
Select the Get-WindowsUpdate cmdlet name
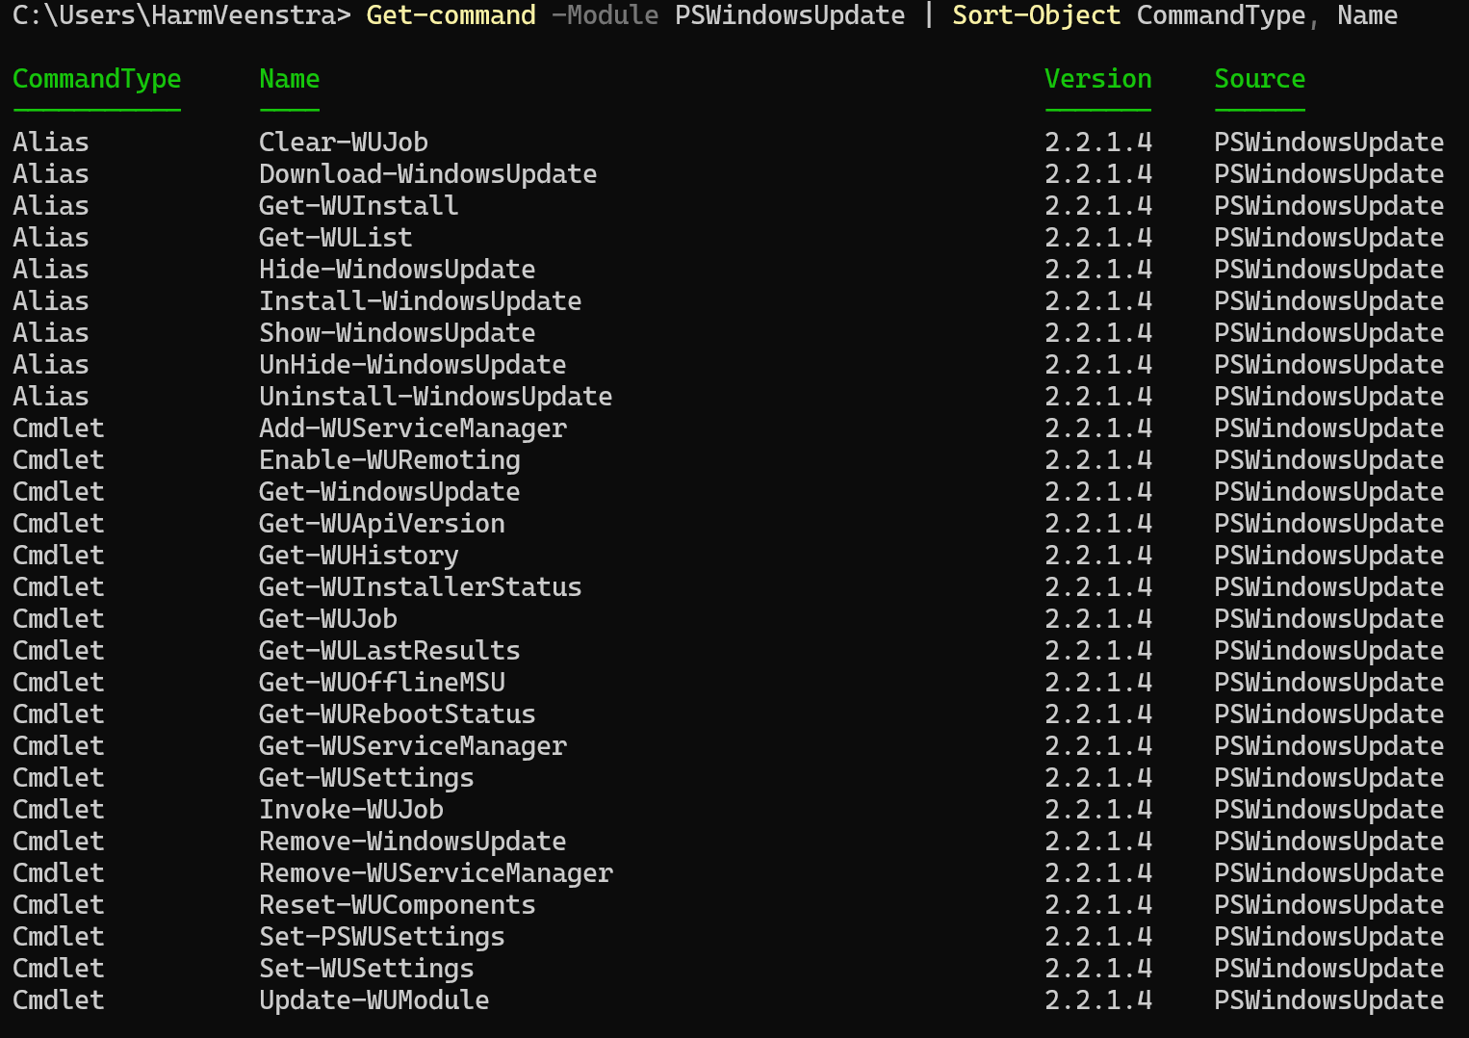click(x=389, y=491)
